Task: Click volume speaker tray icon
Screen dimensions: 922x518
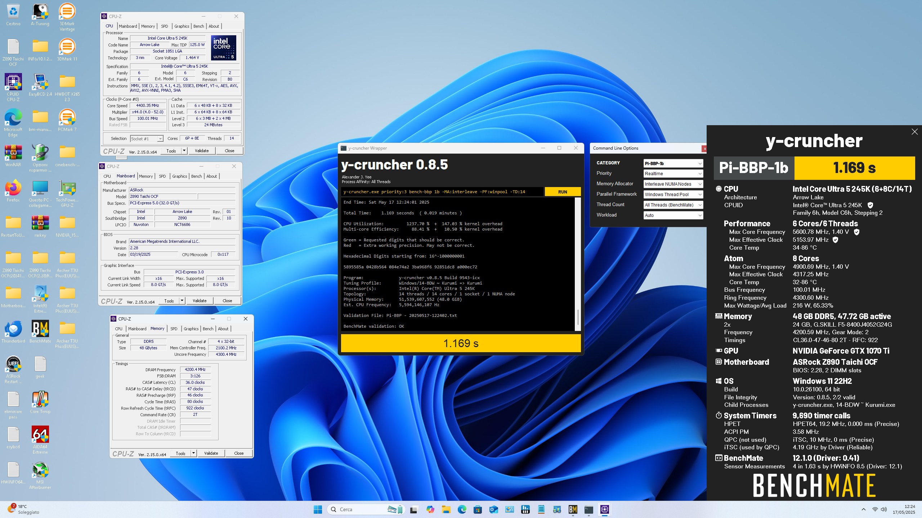Action: 884,509
